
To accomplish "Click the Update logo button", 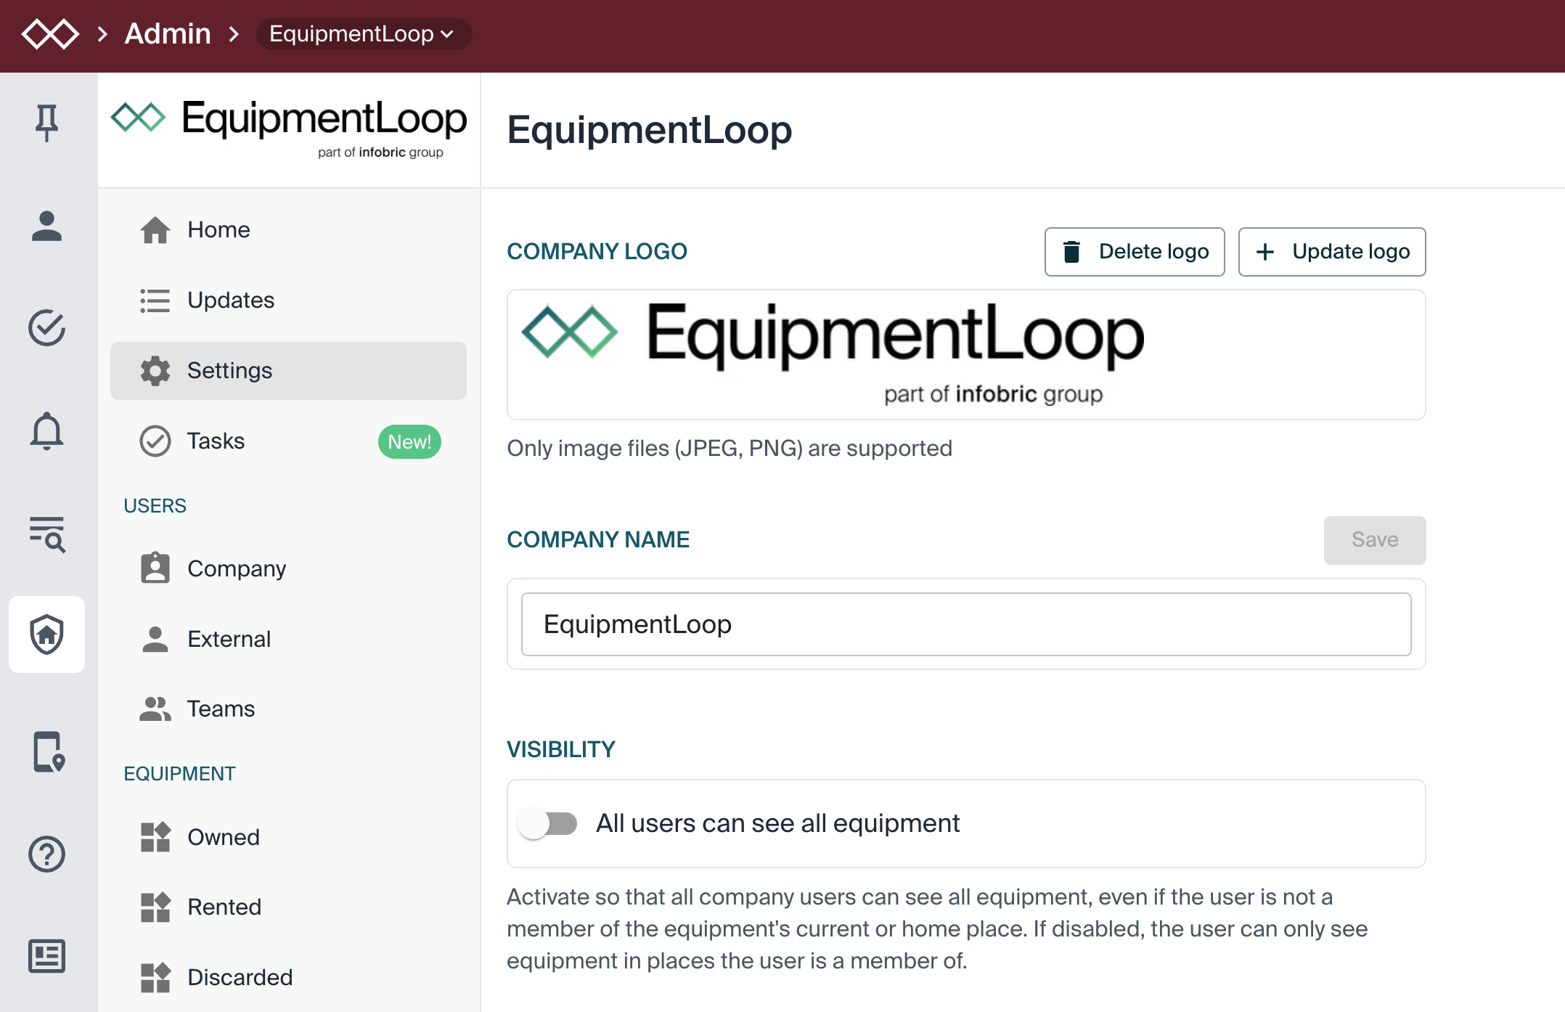I will 1331,251.
